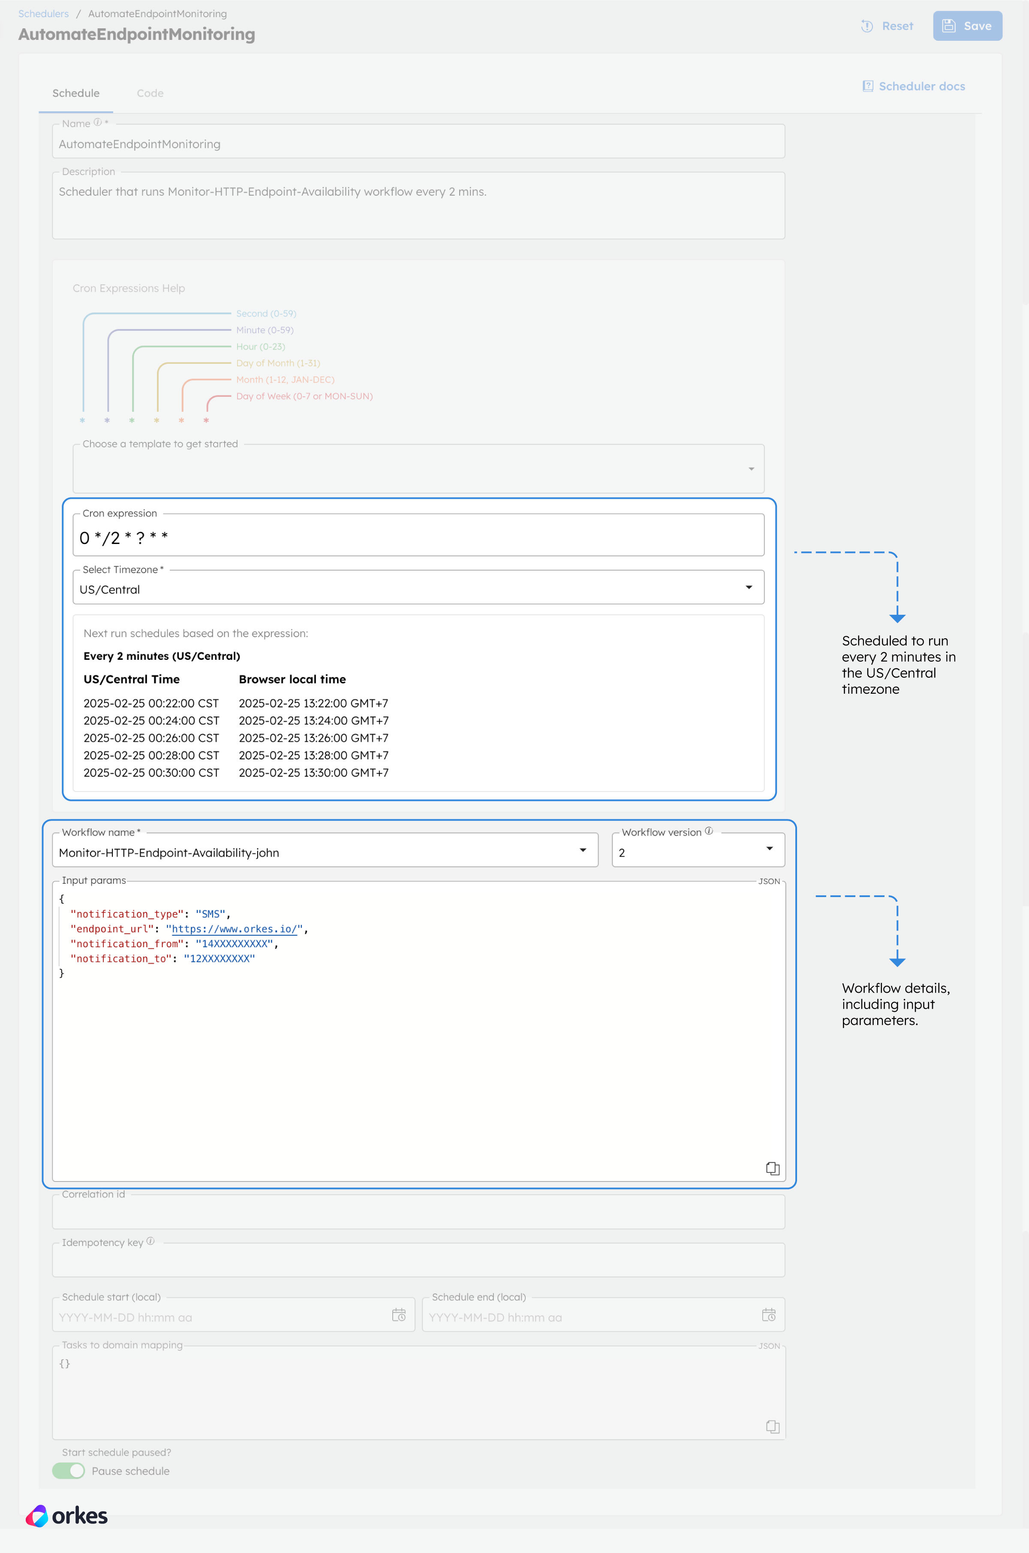
Task: Navigate to Schedulers via breadcrumb
Action: click(43, 13)
